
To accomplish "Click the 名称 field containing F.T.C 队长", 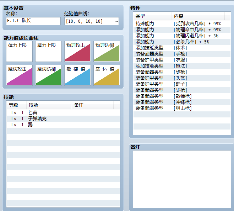I will point(33,21).
